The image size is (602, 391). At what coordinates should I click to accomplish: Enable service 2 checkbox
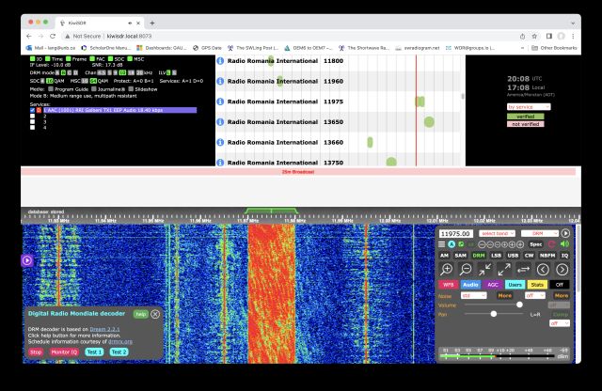32,116
